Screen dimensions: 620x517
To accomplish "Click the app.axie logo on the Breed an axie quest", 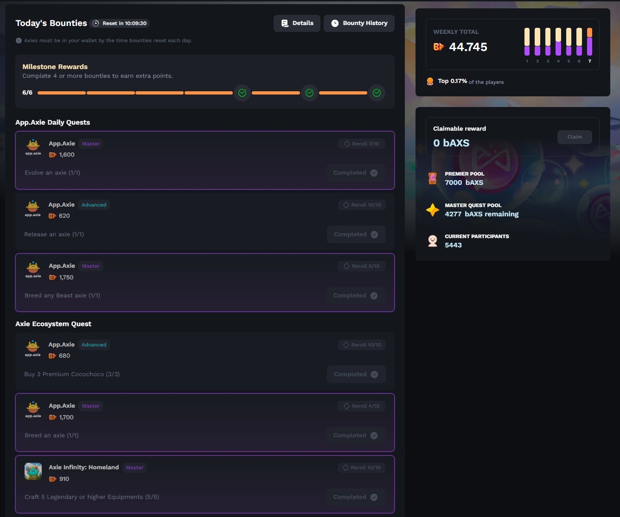I will pos(33,410).
